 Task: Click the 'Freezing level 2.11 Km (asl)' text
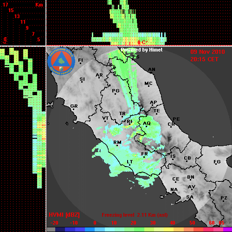tap(135, 215)
